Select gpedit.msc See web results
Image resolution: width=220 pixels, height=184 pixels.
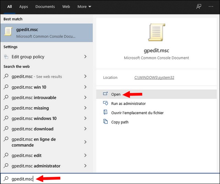coord(47,76)
